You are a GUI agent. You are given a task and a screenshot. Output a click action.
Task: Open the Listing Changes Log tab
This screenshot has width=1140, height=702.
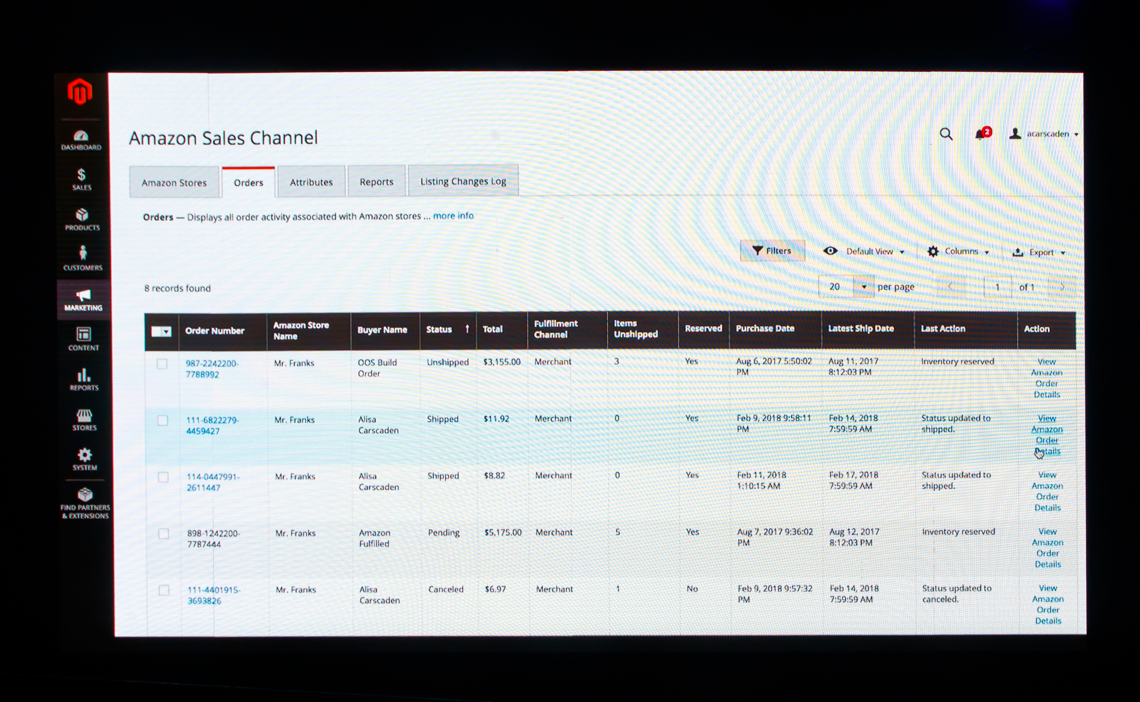(463, 181)
